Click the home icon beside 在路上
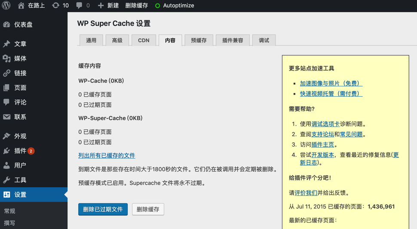 [x=21, y=5]
